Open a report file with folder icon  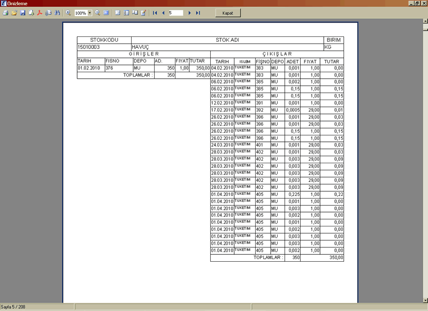coord(14,12)
